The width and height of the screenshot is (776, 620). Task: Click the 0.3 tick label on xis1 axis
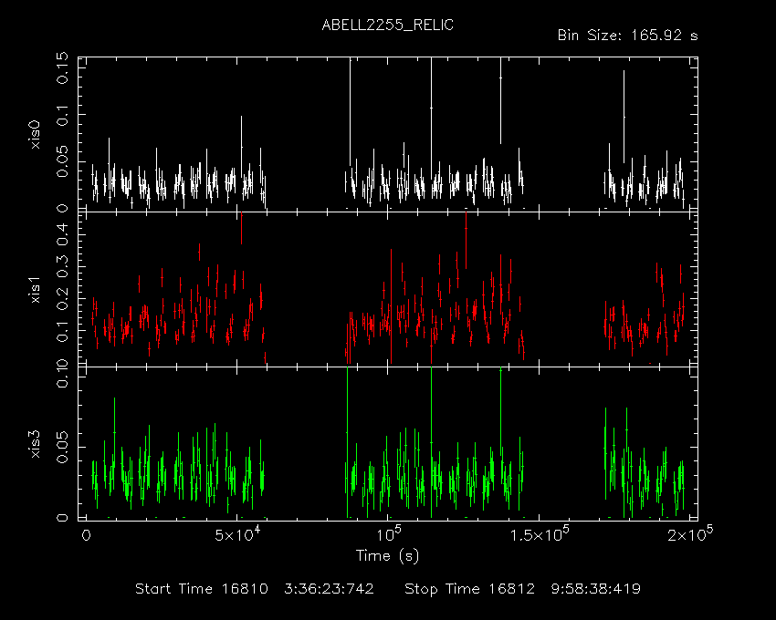click(x=62, y=266)
